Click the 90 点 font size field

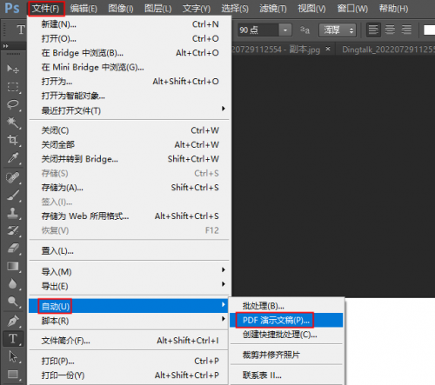[x=258, y=30]
